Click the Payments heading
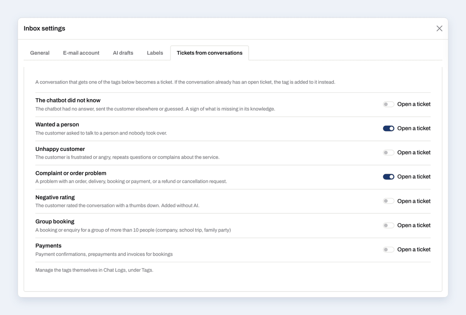 click(49, 246)
